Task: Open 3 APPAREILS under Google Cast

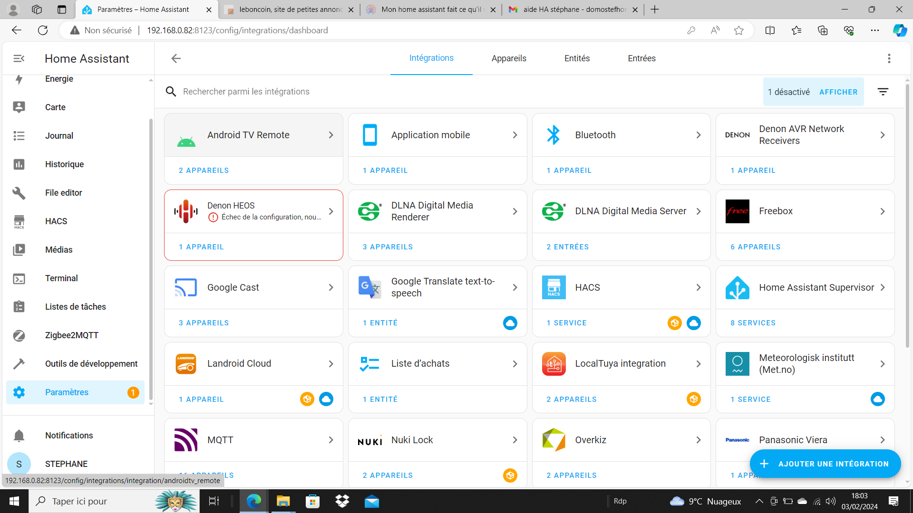Action: (204, 323)
